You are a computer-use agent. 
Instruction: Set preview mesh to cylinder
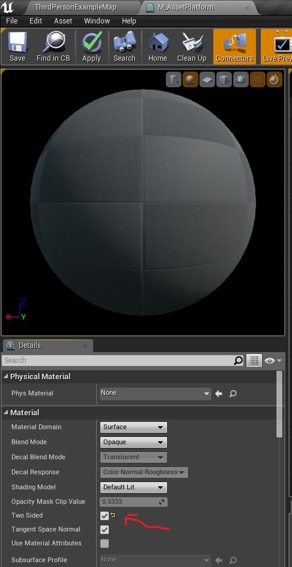click(174, 79)
